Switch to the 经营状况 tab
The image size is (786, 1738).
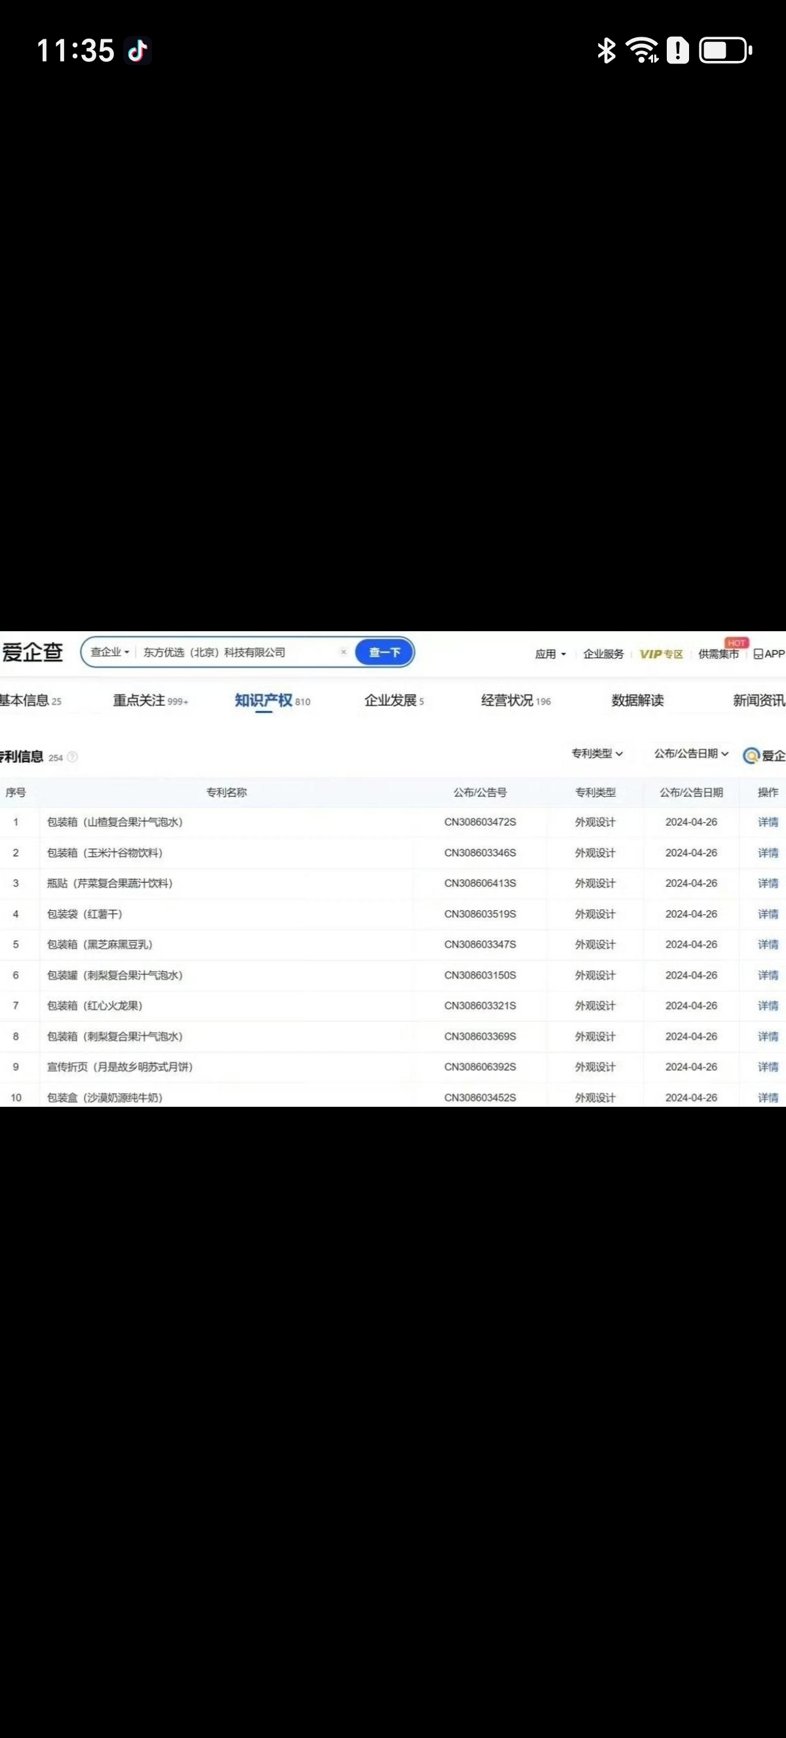click(x=515, y=701)
